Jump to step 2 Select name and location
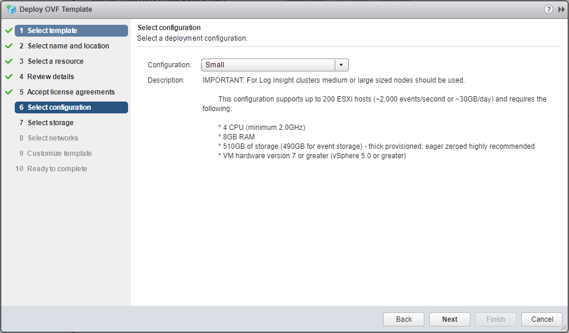Image resolution: width=569 pixels, height=333 pixels. click(x=68, y=46)
